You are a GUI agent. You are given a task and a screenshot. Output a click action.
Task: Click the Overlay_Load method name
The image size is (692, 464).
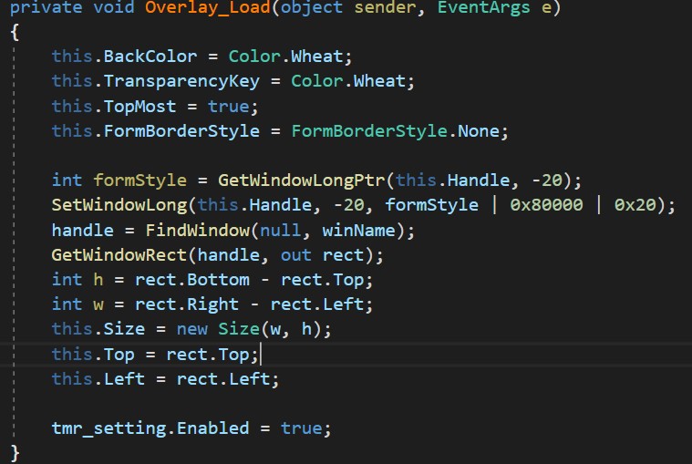208,7
